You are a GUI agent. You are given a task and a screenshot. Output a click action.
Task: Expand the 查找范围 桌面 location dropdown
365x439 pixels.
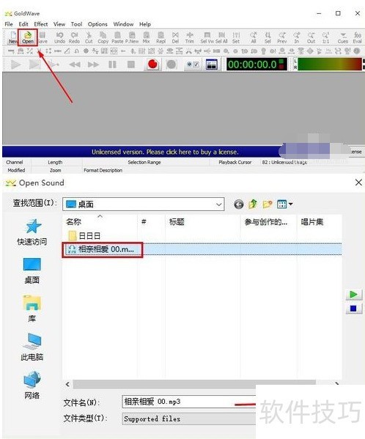coord(219,204)
